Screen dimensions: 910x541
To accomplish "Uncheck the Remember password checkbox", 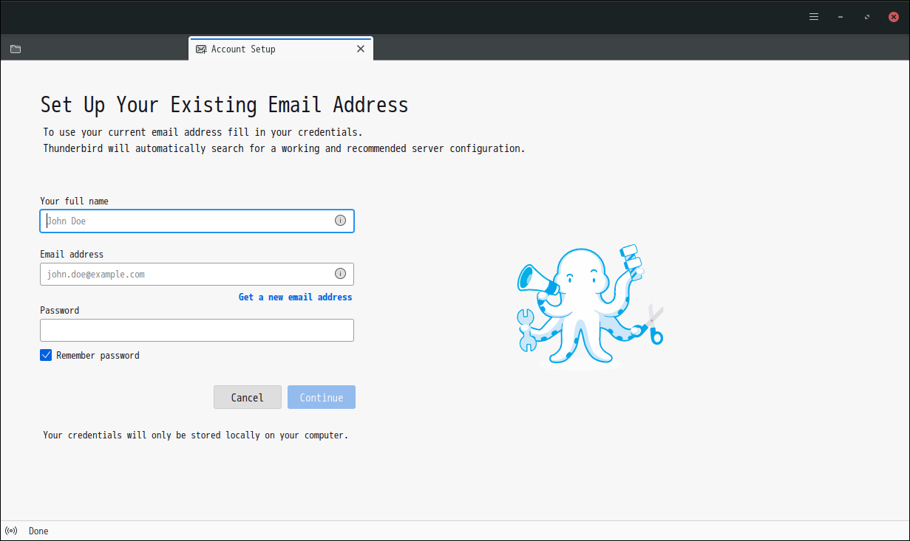I will [x=46, y=355].
